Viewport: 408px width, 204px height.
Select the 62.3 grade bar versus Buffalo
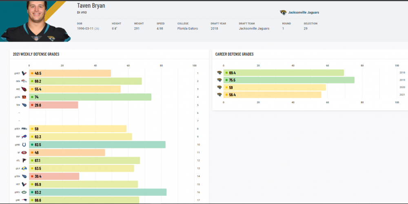[x=81, y=137]
